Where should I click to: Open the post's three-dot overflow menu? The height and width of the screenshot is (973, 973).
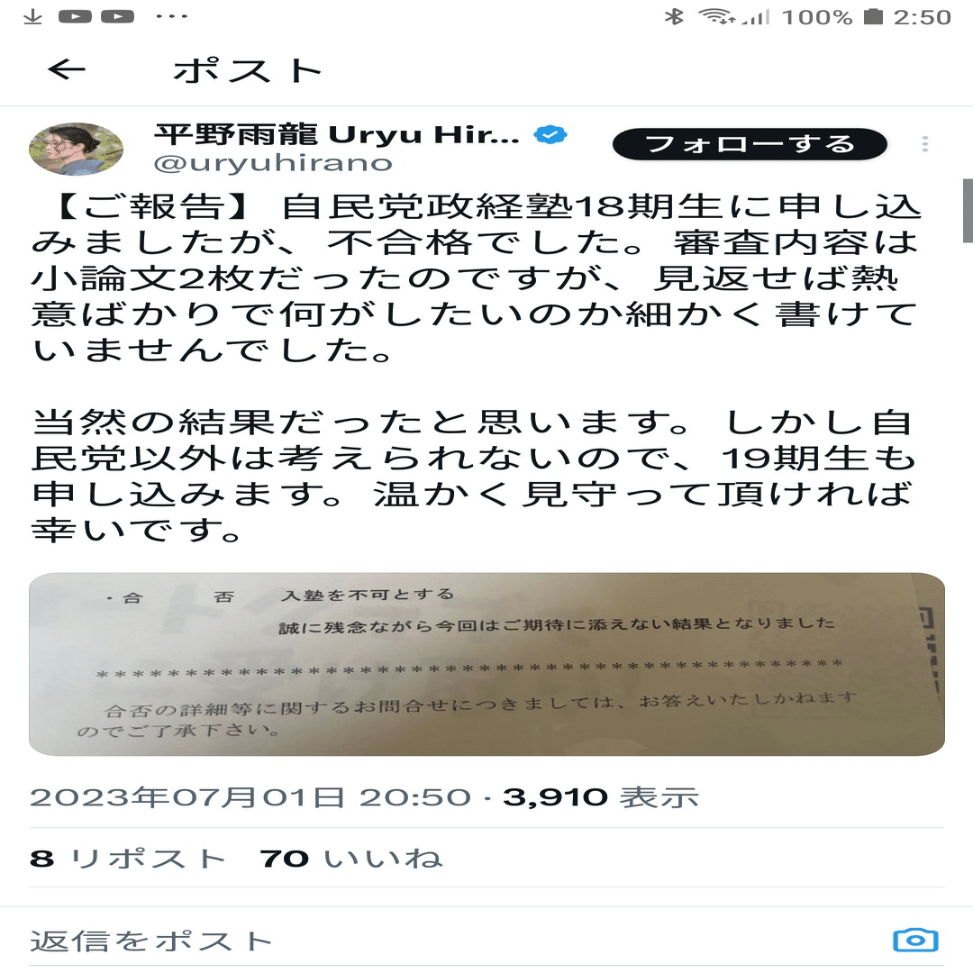(924, 144)
